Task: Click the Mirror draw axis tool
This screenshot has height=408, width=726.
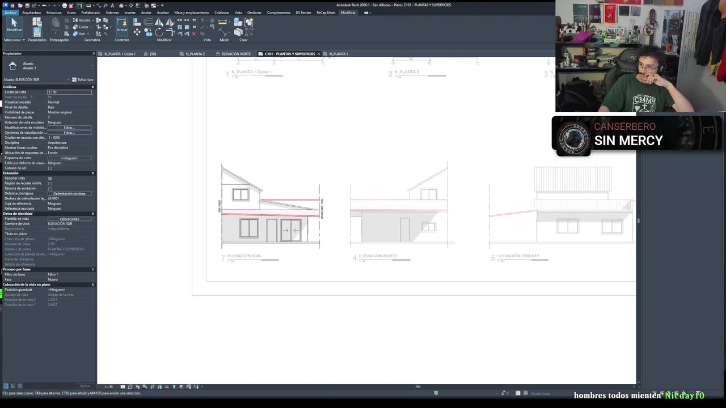Action: pos(170,22)
